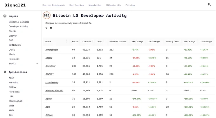This screenshot has width=216, height=118.
Task: Click coredao-org's -63.64% change value
Action: point(136,82)
